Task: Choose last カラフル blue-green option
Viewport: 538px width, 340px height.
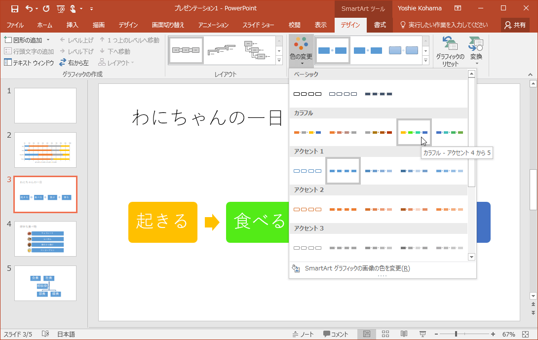Action: pyautogui.click(x=450, y=132)
